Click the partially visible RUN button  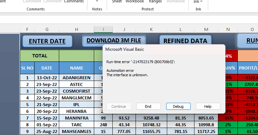[x=248, y=41]
